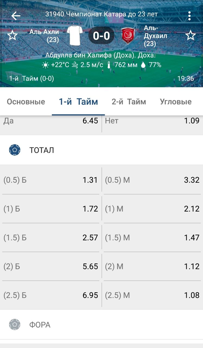Choose (1.5) Б bet at 2.57
Screen dimensions: 203x348
51,238
